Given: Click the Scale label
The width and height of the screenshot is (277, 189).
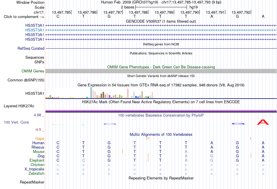Looking at the screenshot, I should coord(39,7).
